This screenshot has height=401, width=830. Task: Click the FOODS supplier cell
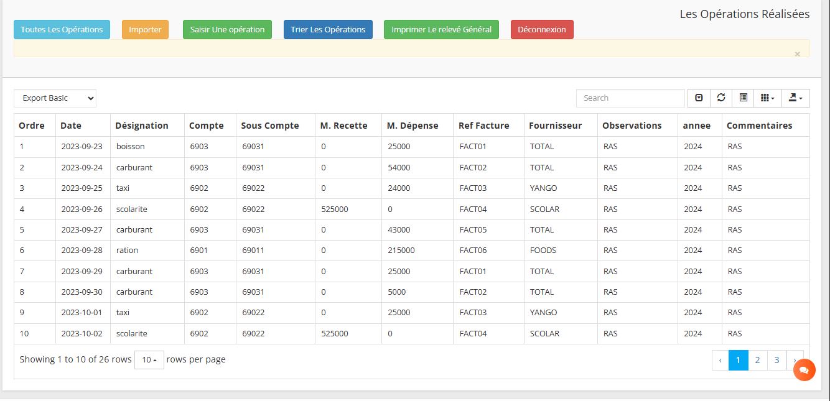561,251
